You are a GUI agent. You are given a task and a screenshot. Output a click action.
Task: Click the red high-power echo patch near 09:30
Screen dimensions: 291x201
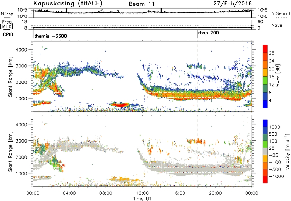(x=120, y=105)
